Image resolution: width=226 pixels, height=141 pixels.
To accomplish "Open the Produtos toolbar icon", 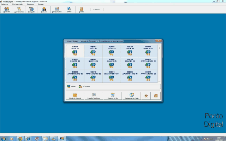I will (44, 10).
